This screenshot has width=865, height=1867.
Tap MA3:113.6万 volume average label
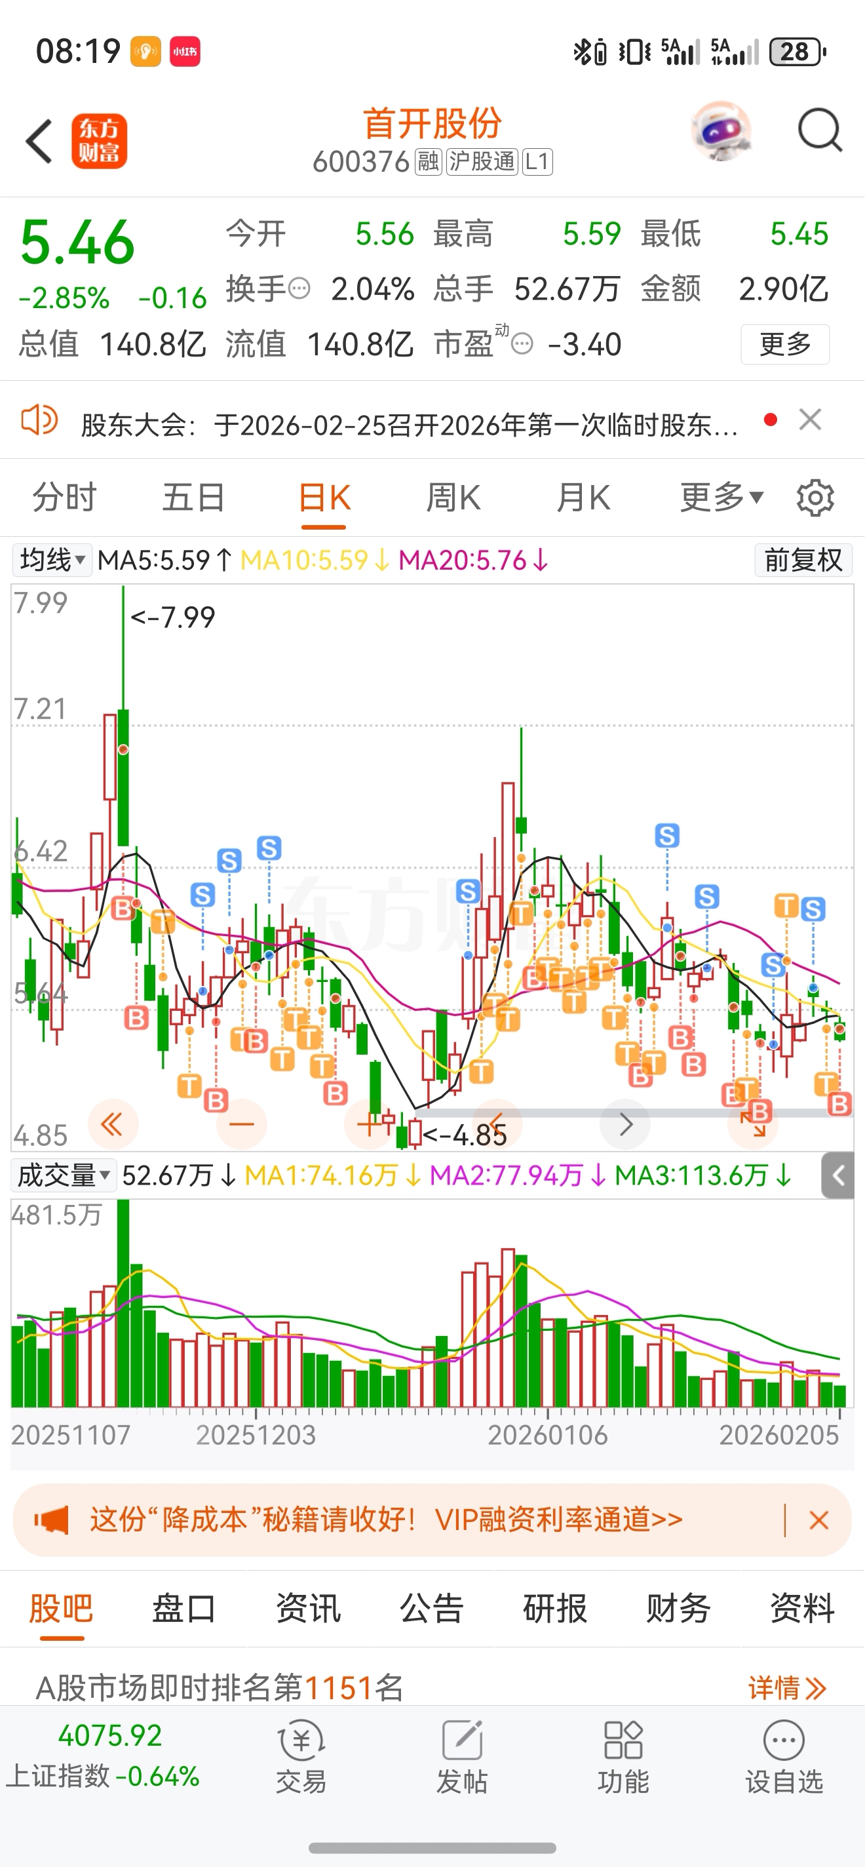(x=702, y=1175)
